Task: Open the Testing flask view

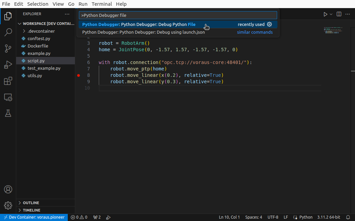Action: click(x=8, y=114)
